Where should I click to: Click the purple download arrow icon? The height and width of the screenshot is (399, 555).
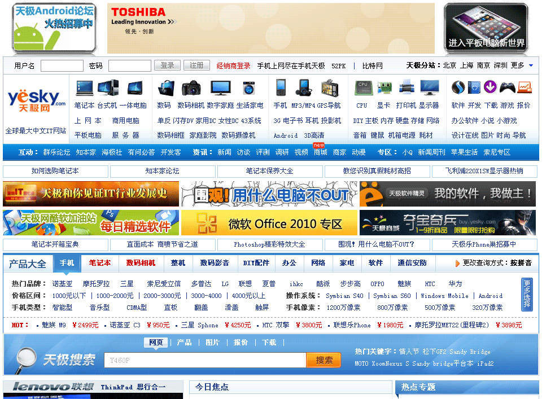[x=490, y=87]
